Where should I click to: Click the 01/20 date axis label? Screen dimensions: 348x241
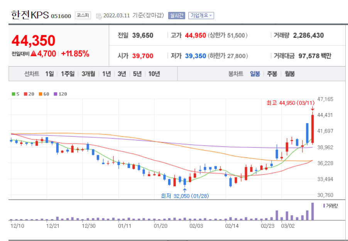(x=160, y=226)
